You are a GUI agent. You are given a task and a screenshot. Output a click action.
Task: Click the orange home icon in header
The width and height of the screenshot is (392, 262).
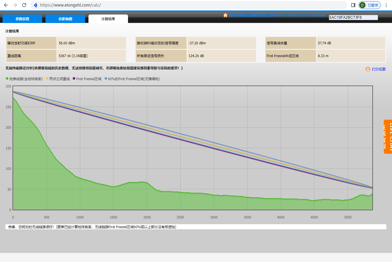[225, 15]
